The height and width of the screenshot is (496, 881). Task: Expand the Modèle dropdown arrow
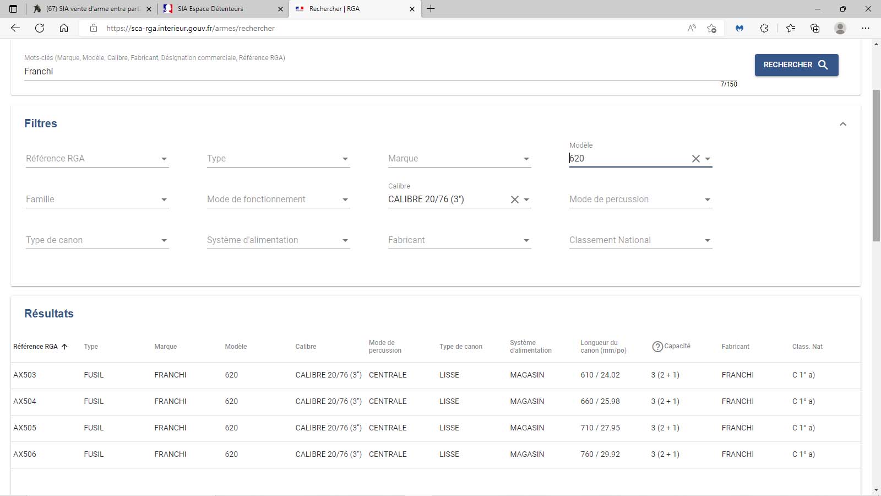click(x=708, y=159)
